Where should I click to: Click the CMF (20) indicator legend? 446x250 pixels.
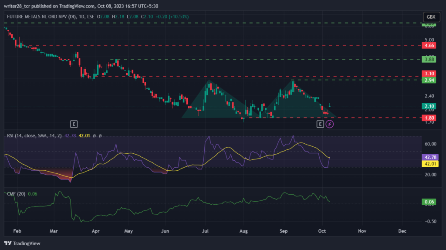coord(16,194)
